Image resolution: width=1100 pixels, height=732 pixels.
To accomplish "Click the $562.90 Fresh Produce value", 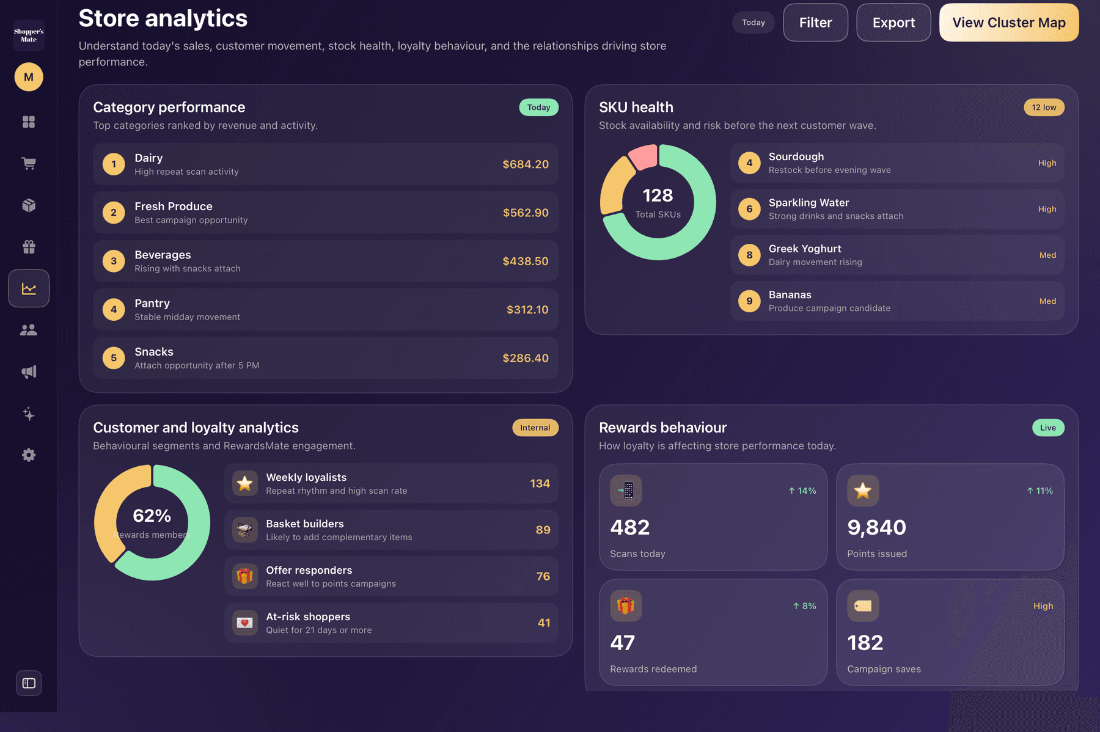I will click(526, 213).
